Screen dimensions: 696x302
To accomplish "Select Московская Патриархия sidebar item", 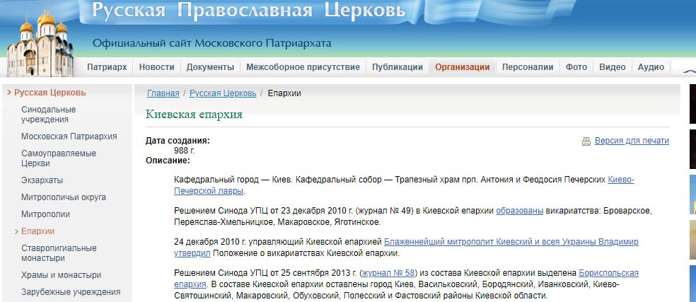I will [x=69, y=137].
